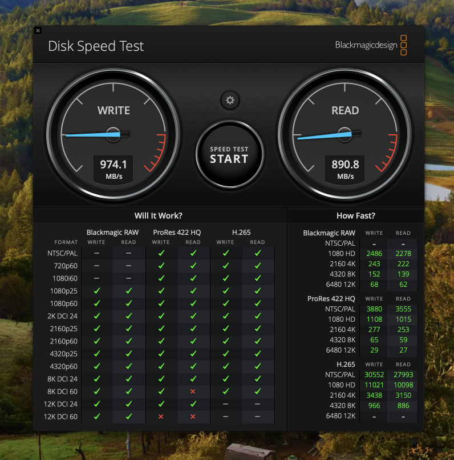The height and width of the screenshot is (460, 454).
Task: Click the Blackmagic RAW column heading in Will It Work
Action: click(x=112, y=233)
